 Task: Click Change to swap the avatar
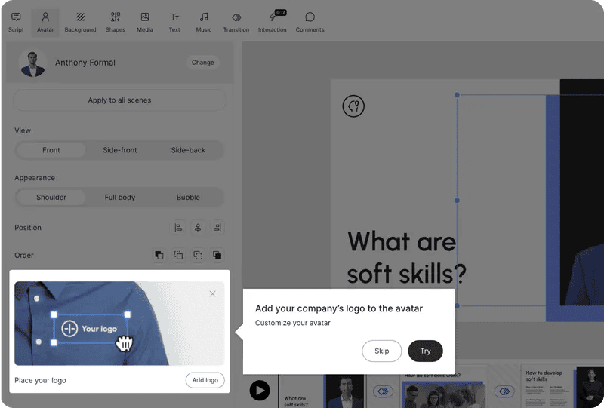click(x=202, y=63)
